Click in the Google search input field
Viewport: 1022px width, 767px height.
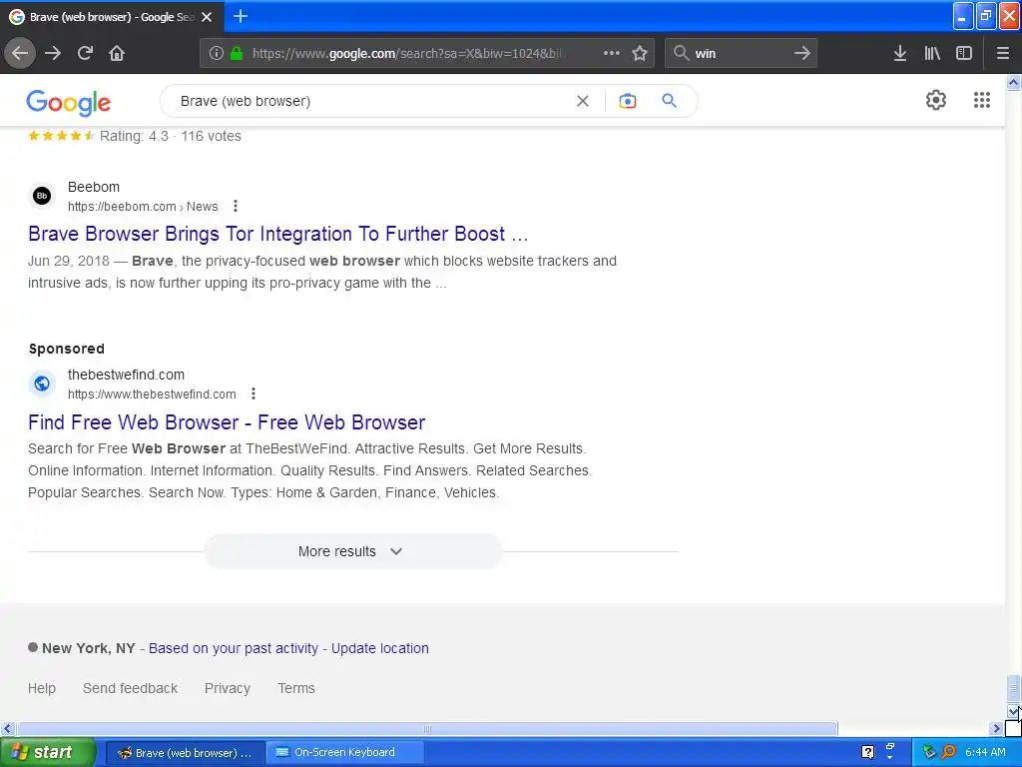tap(371, 101)
